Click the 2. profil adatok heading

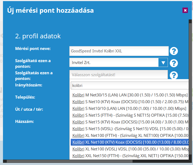coord(38,36)
